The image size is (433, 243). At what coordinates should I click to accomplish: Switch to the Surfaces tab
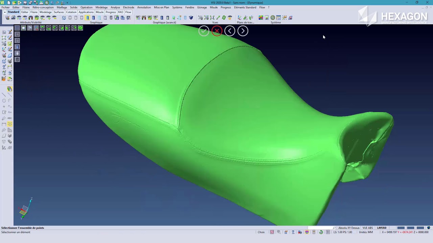tap(59, 12)
